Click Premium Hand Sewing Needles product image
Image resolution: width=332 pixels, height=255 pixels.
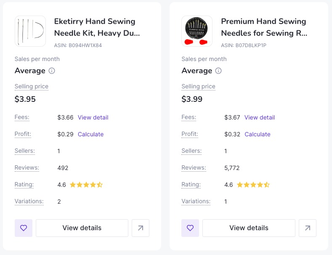[197, 31]
